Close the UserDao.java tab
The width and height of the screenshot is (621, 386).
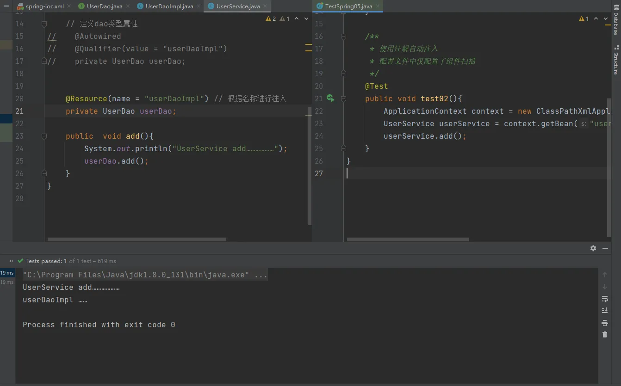(x=128, y=6)
